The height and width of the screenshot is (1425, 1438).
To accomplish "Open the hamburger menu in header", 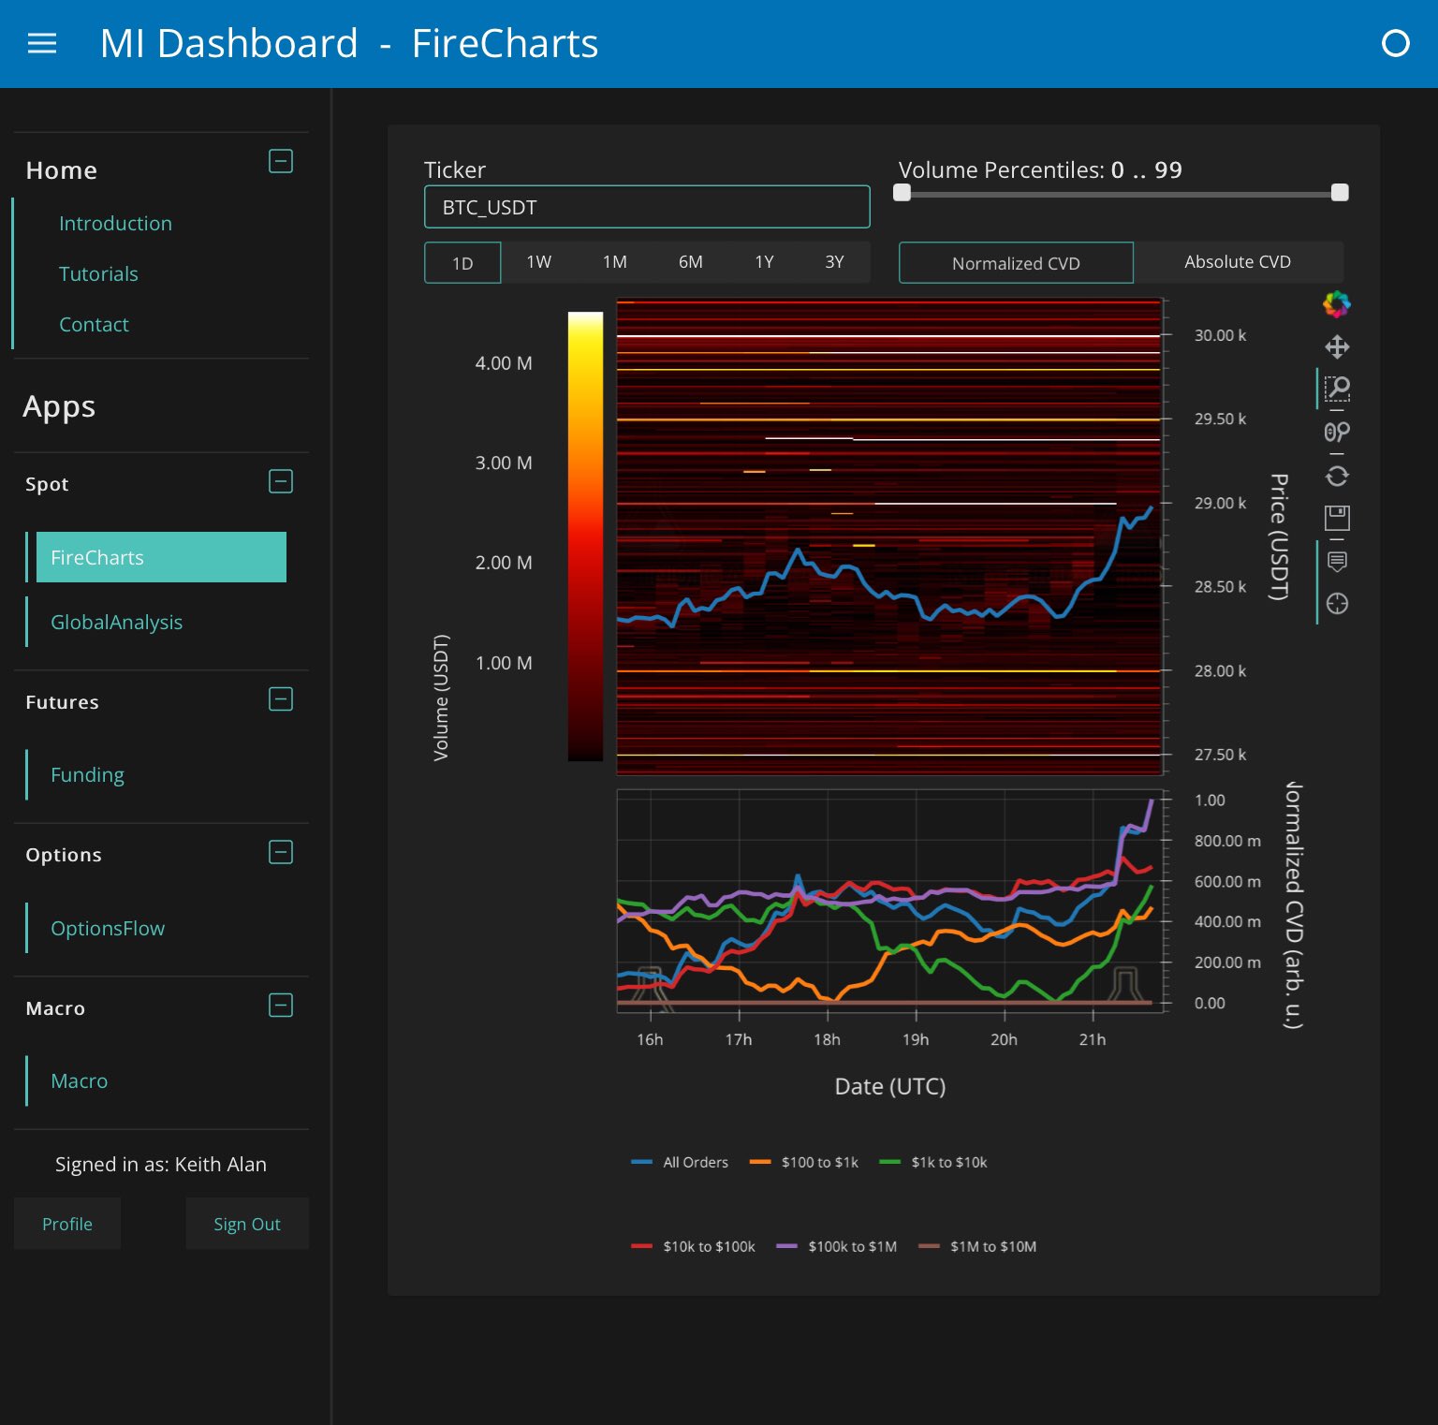I will [42, 43].
